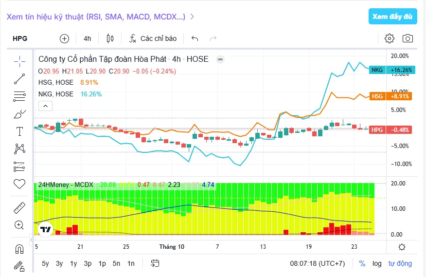Hide the main series via title toggle
The height and width of the screenshot is (277, 426).
tap(220, 59)
